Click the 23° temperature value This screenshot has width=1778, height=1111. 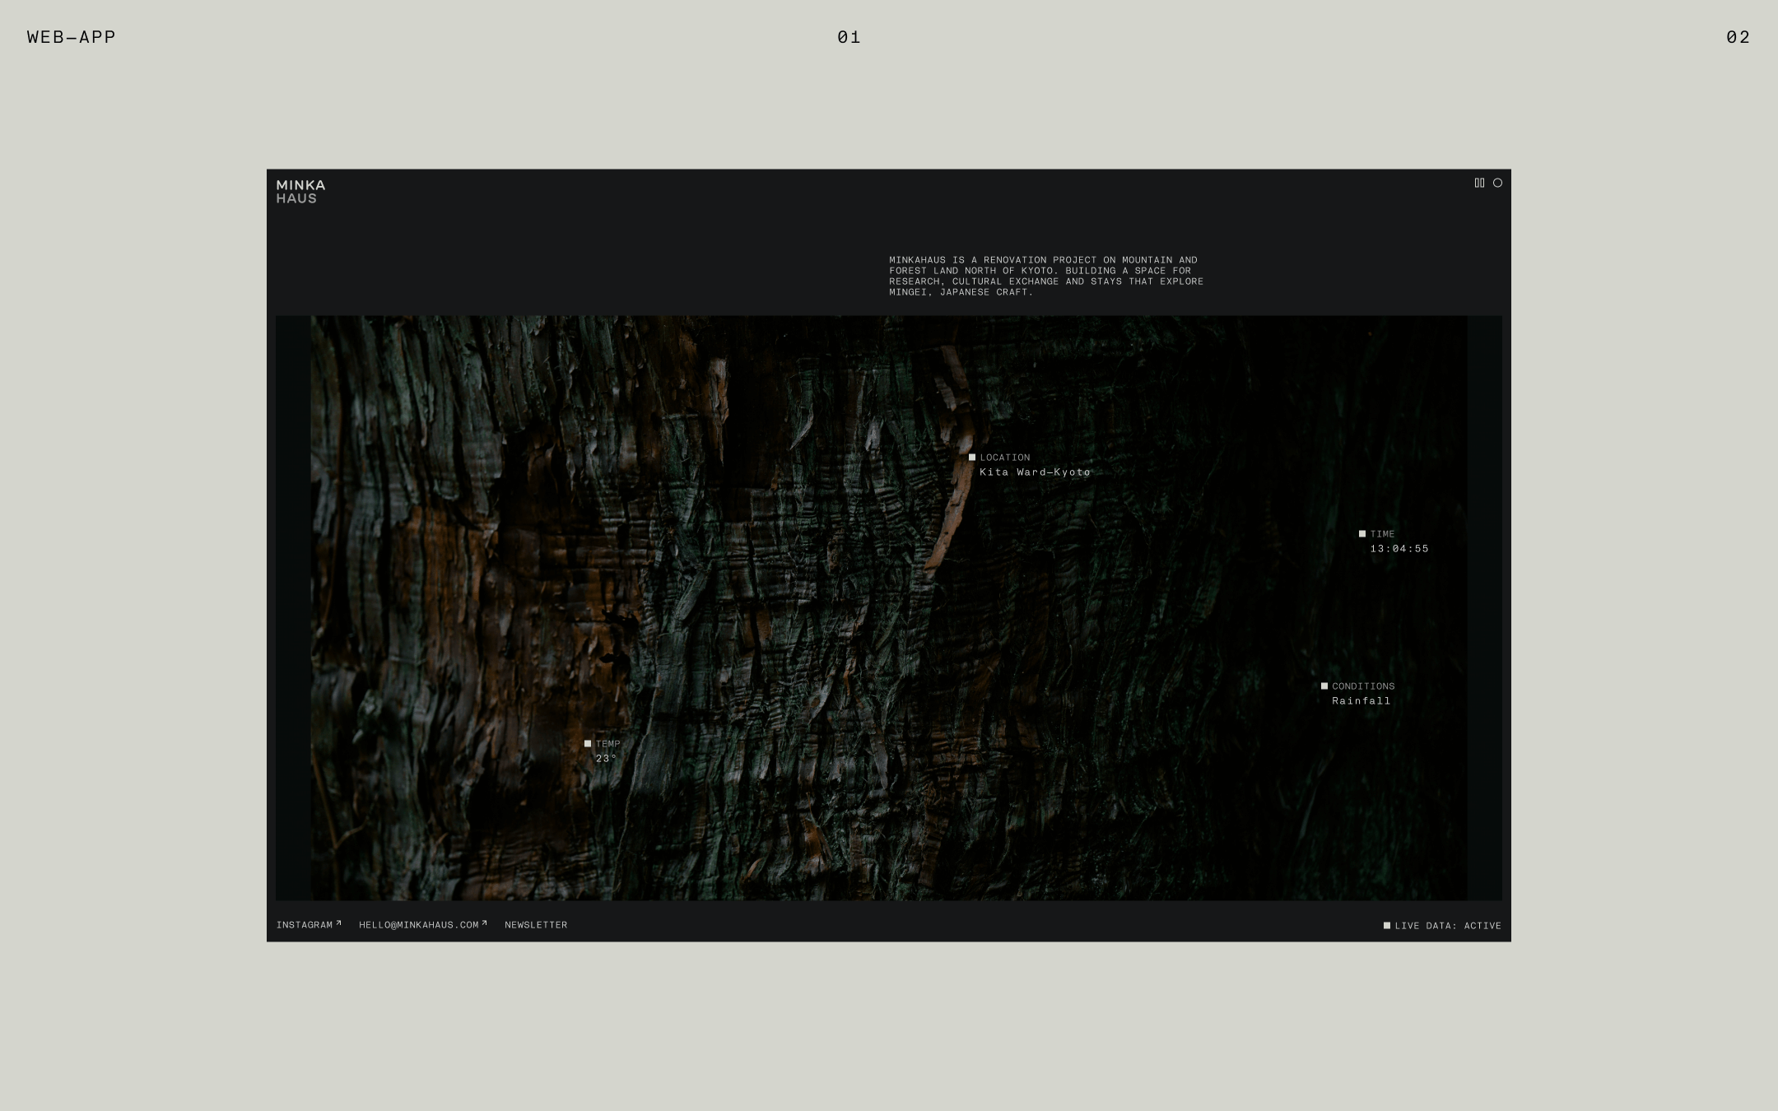coord(607,759)
